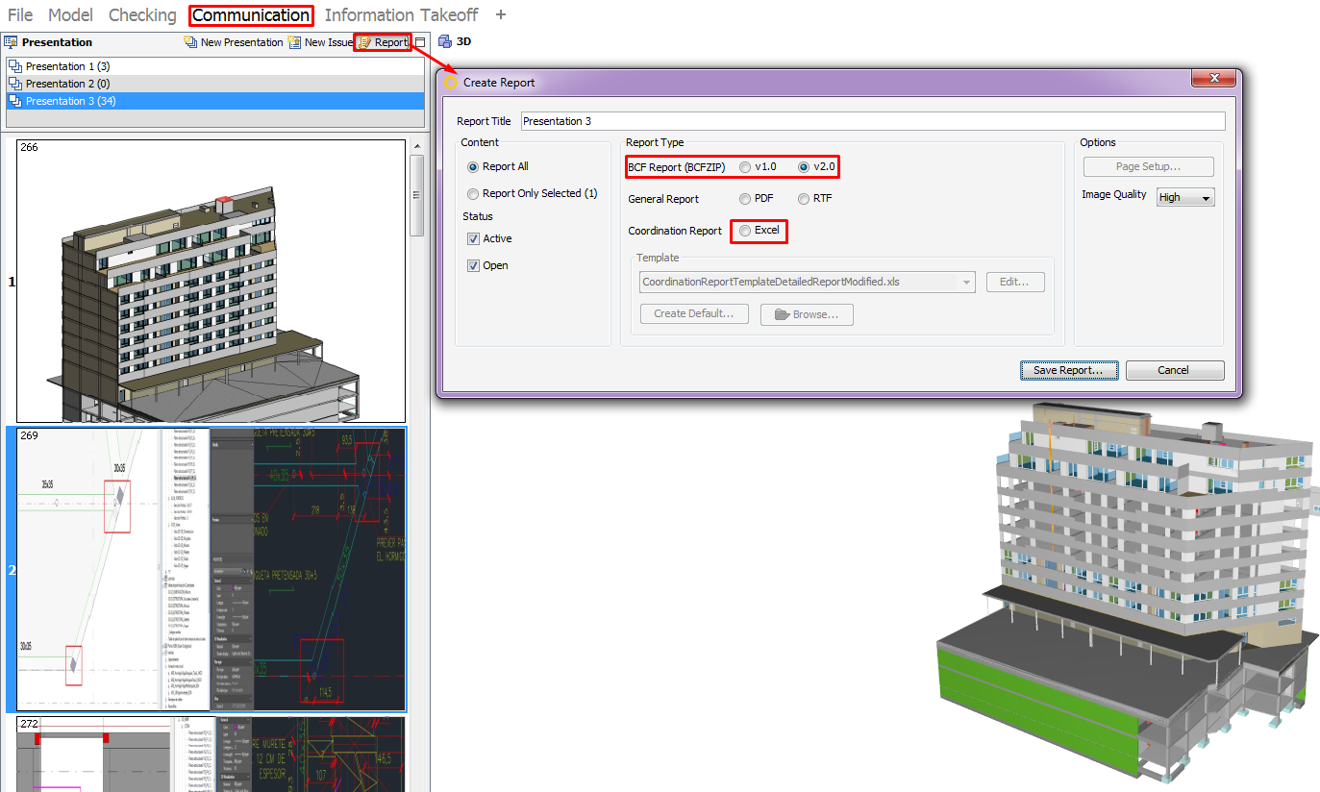This screenshot has width=1320, height=792.
Task: Choose the Excel coordination report option
Action: (x=745, y=232)
